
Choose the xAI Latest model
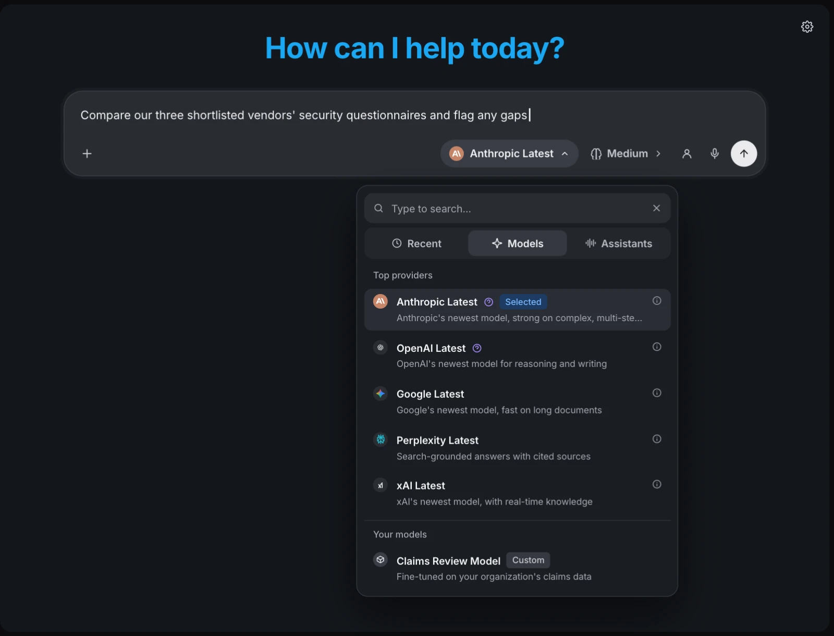coord(517,493)
